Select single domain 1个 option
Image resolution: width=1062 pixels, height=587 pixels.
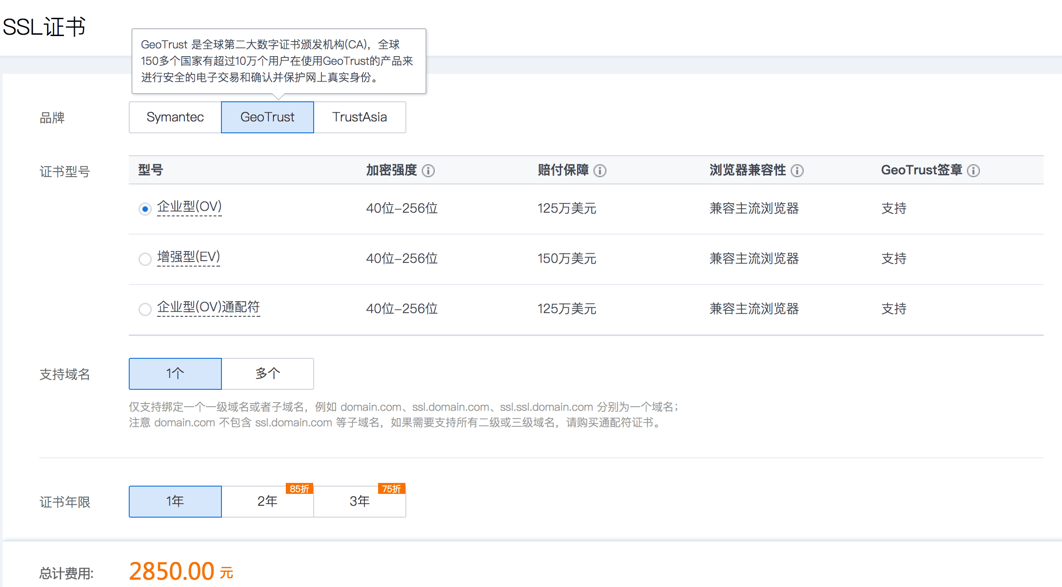(175, 374)
